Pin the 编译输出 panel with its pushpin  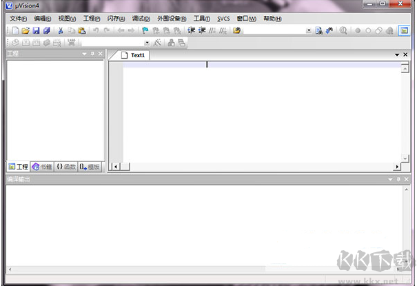(398, 179)
